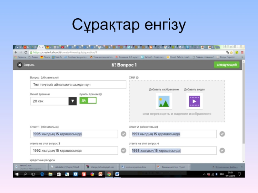Switch to Chrome taskbar icon
This screenshot has width=258, height=193.
109,174
